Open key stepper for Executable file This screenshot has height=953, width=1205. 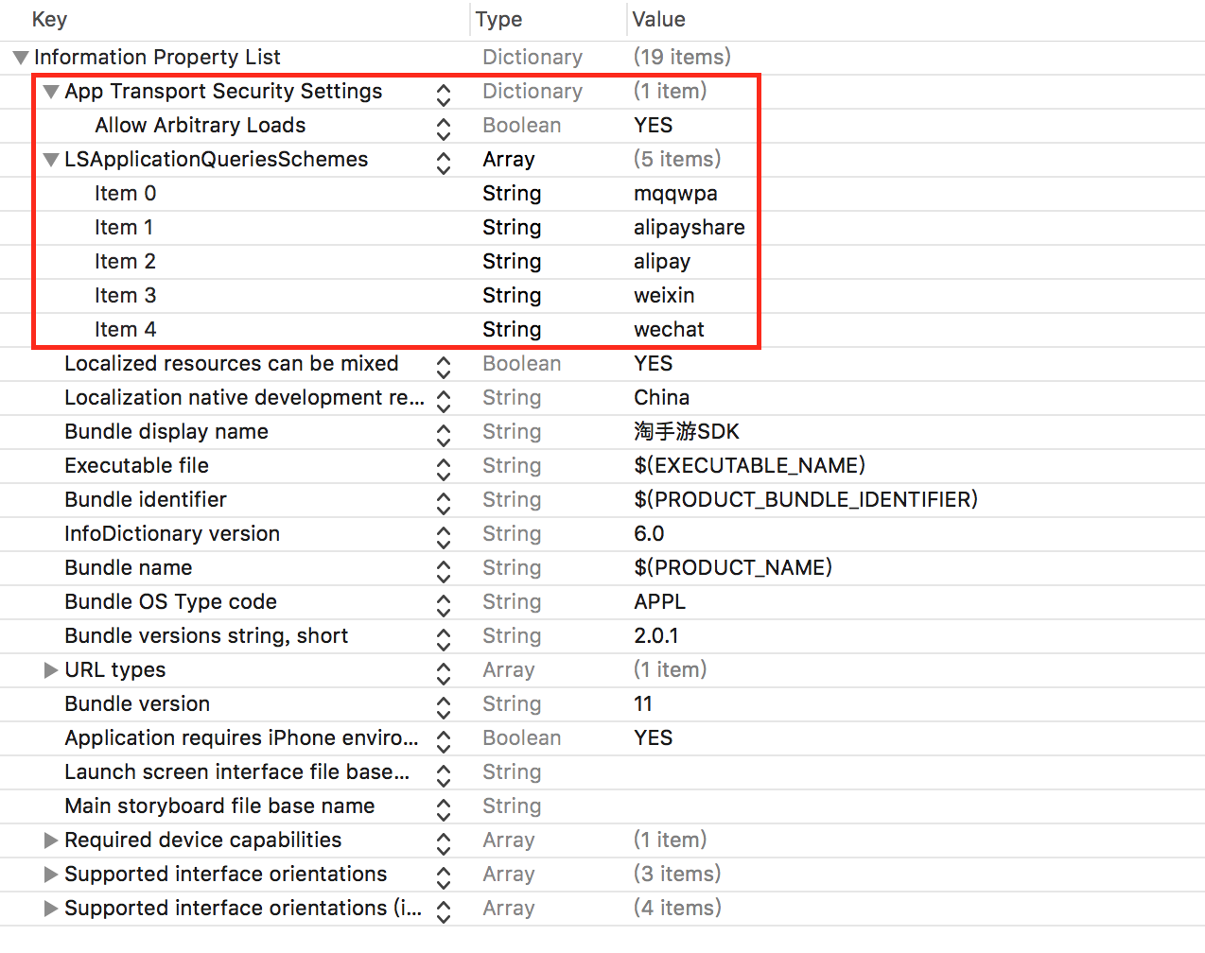coord(444,468)
